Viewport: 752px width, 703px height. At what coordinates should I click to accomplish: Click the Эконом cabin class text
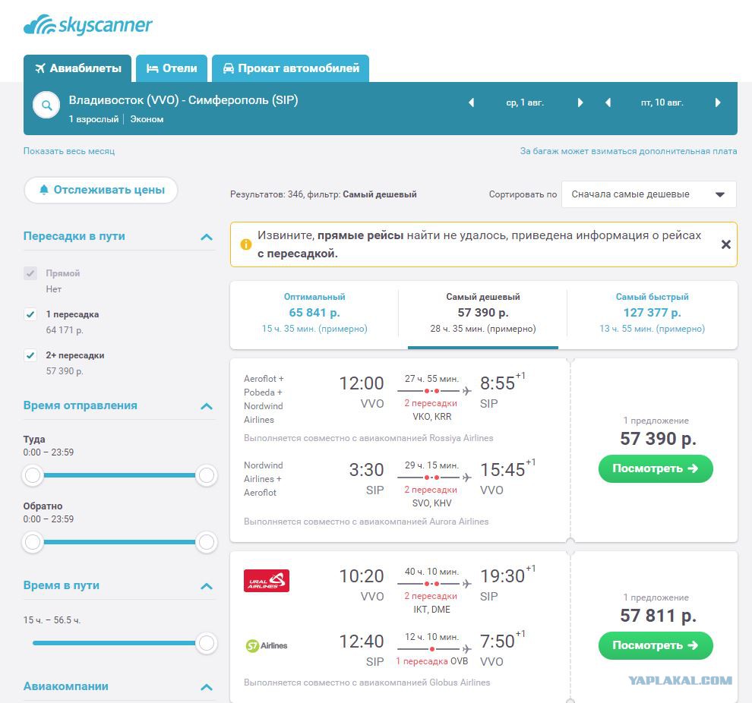147,119
